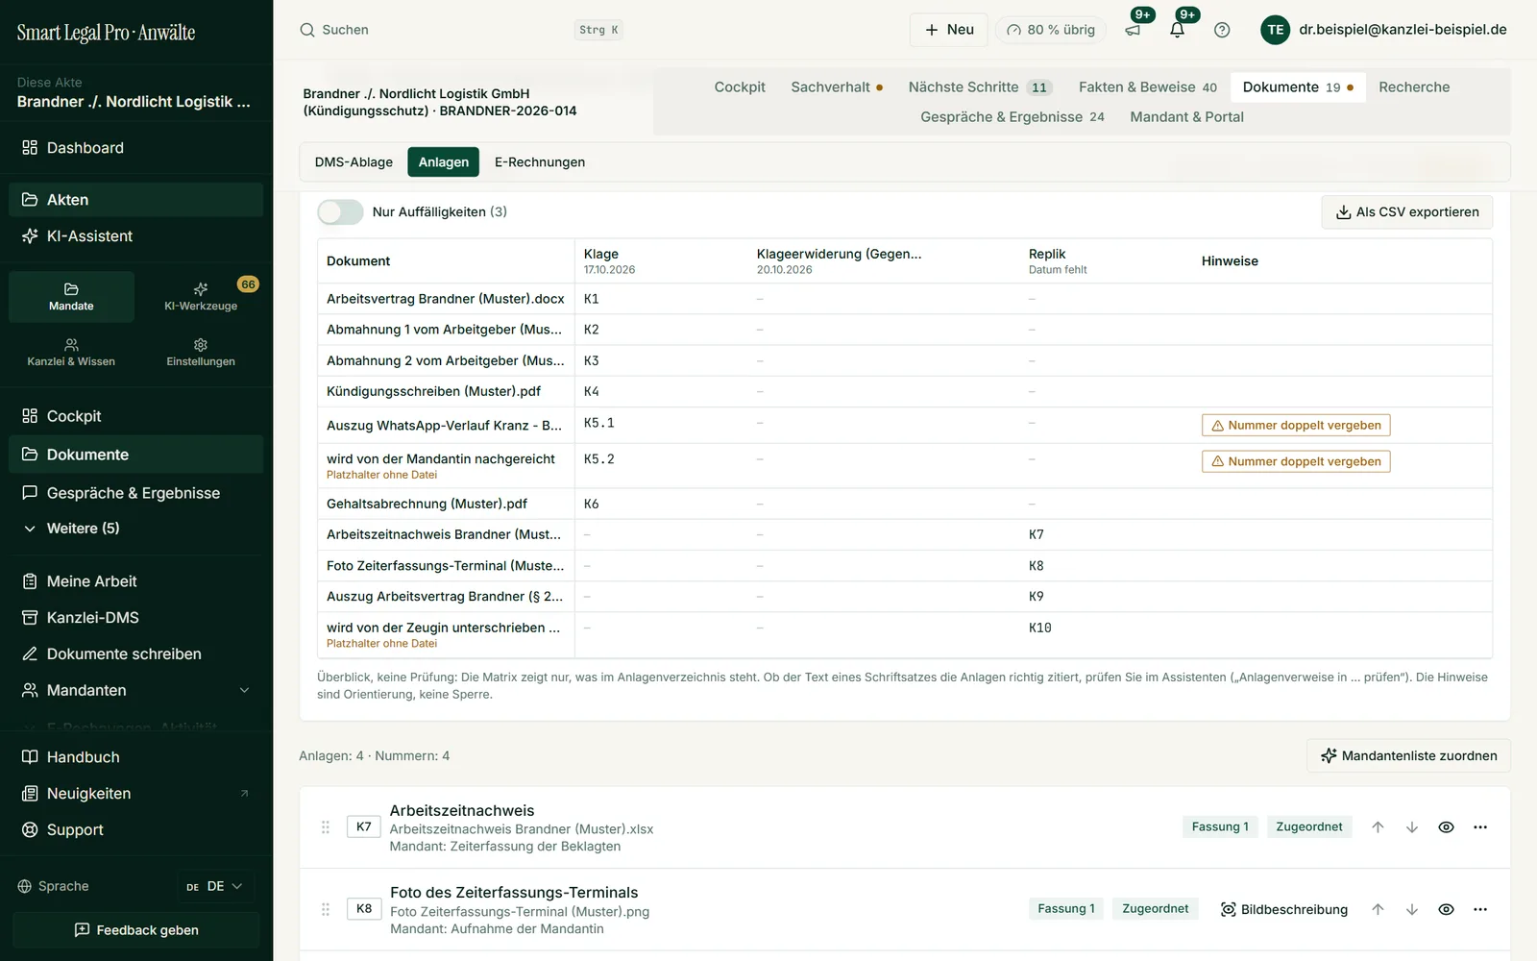Show preview of K7 Arbeitszeitnachweis
Image resolution: width=1537 pixels, height=961 pixels.
pos(1446,827)
